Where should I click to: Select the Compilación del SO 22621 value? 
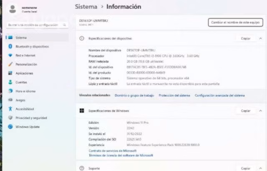134,139
